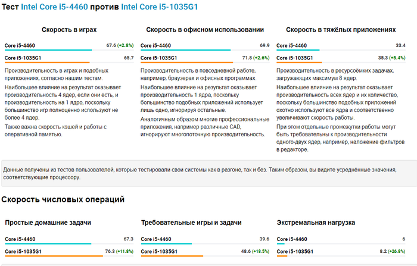
Task: Click paragraph starting 'При этом отдельные промежутки'
Action: coord(340,138)
